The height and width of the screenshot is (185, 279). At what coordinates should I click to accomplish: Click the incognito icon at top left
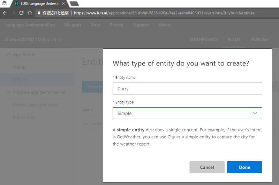(4, 3)
